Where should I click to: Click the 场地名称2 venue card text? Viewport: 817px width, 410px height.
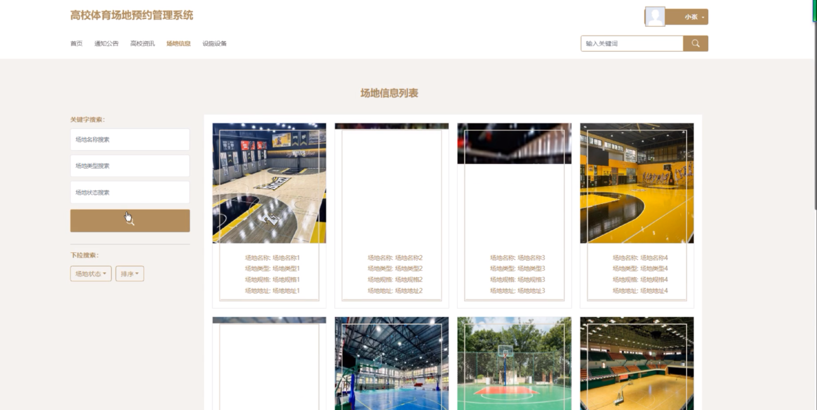[x=395, y=257]
